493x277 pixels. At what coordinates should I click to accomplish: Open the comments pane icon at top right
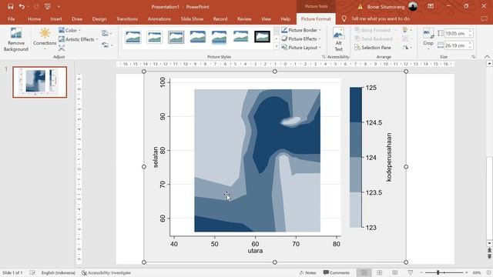(x=485, y=18)
